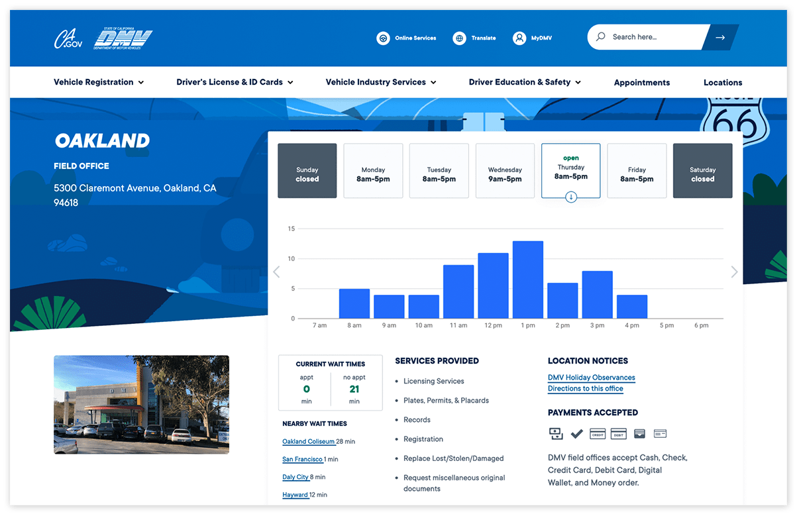Screen dimensions: 795x516
Task: Click the CA.gov logo
Action: pyautogui.click(x=68, y=38)
